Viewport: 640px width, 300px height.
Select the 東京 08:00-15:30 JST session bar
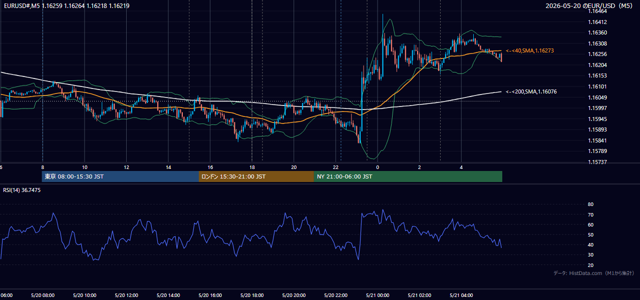coord(120,176)
